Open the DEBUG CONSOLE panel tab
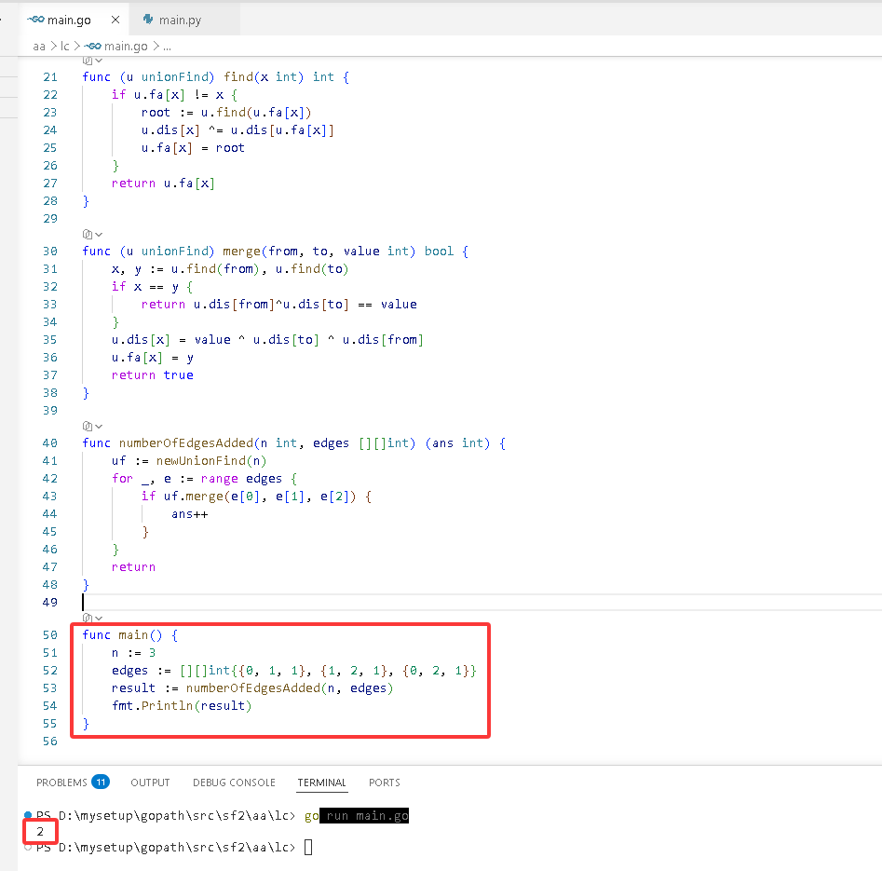Screen dimensions: 882x871 point(234,783)
